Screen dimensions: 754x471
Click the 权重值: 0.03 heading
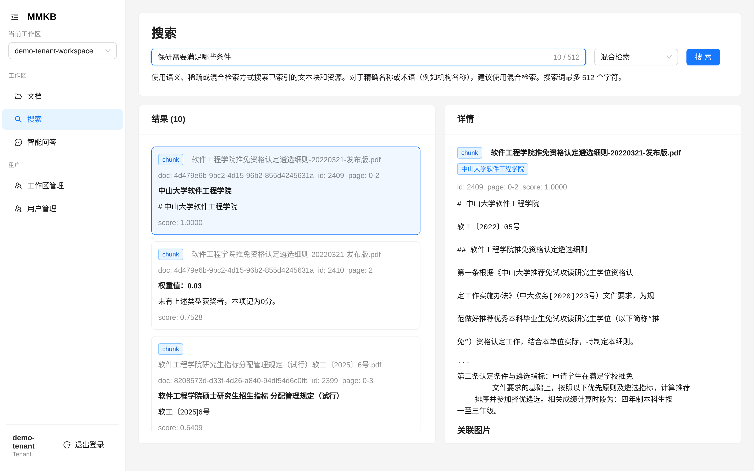click(180, 286)
